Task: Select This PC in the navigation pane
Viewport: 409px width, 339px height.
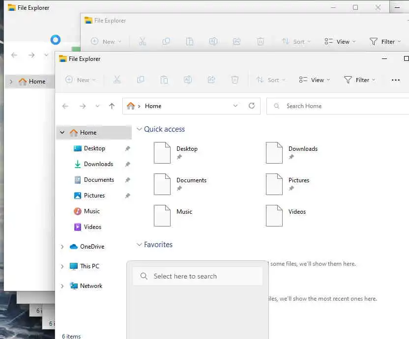Action: 85,266
